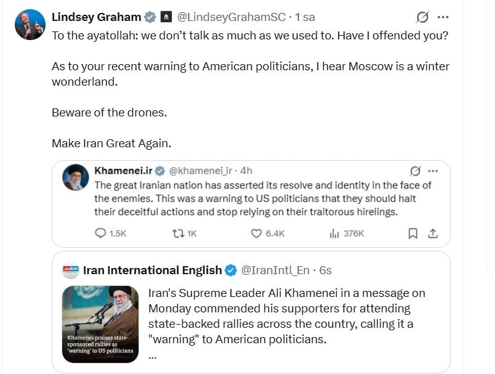Click the verified badge on Iran International English
The height and width of the screenshot is (374, 495).
point(230,269)
